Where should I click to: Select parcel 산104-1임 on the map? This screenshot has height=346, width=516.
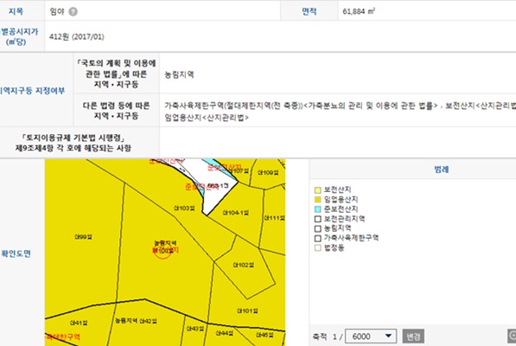236,213
